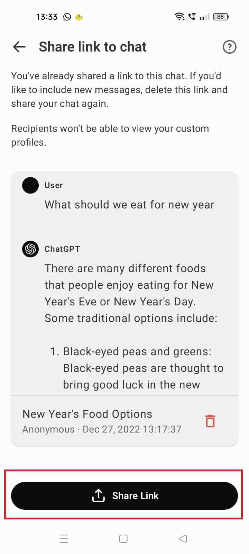This screenshot has width=249, height=554.
Task: Tap the Wi-Fi status icon
Action: pyautogui.click(x=179, y=16)
